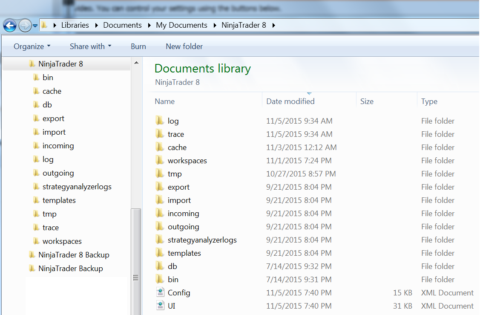Go back with the blue Back arrow

coord(10,25)
